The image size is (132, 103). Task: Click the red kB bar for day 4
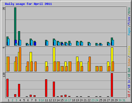19,90
